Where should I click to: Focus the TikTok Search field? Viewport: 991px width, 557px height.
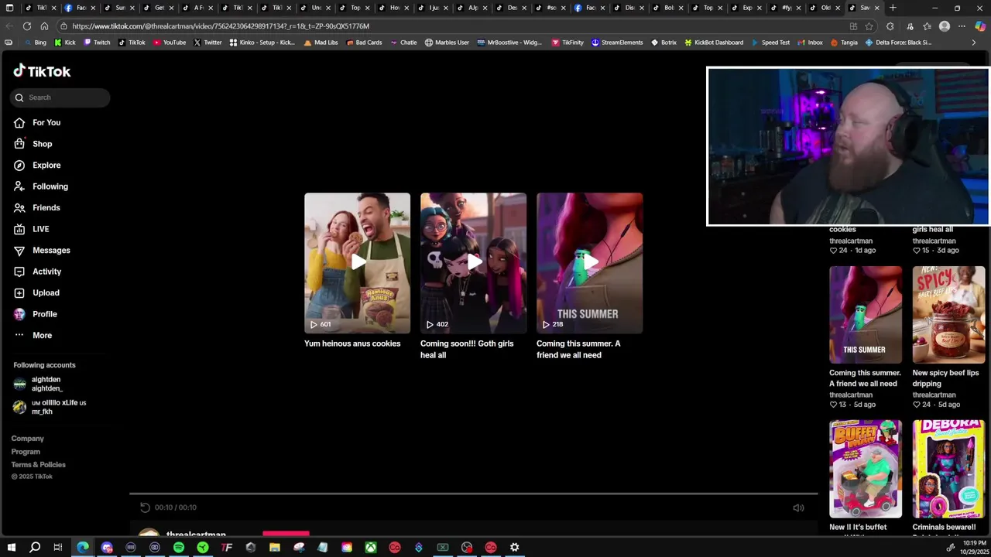60,97
